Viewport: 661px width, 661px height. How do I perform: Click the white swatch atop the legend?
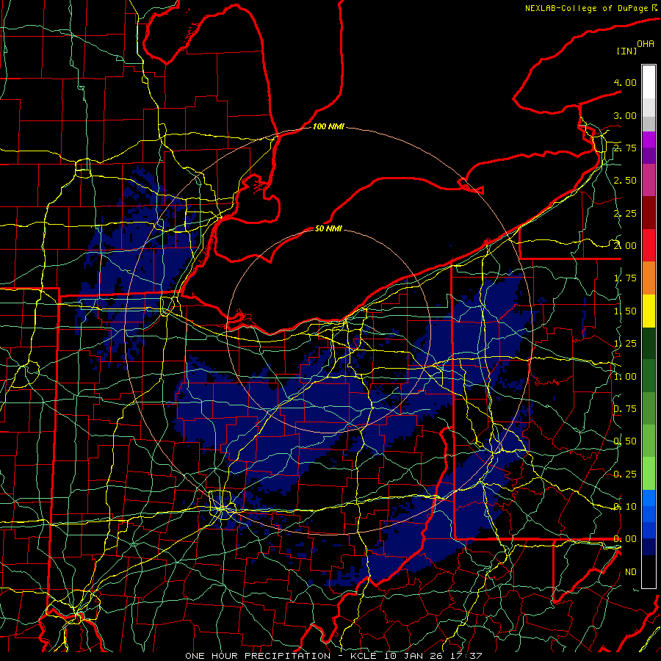coord(649,82)
